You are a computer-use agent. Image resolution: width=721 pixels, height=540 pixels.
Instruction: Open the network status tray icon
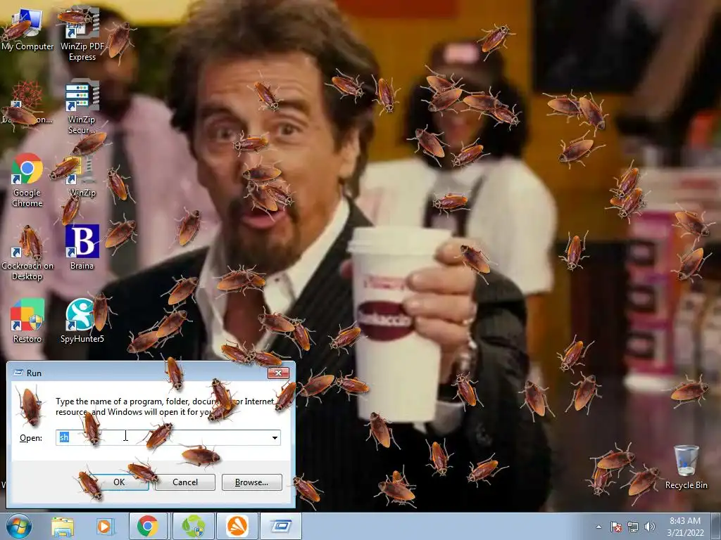click(x=633, y=527)
